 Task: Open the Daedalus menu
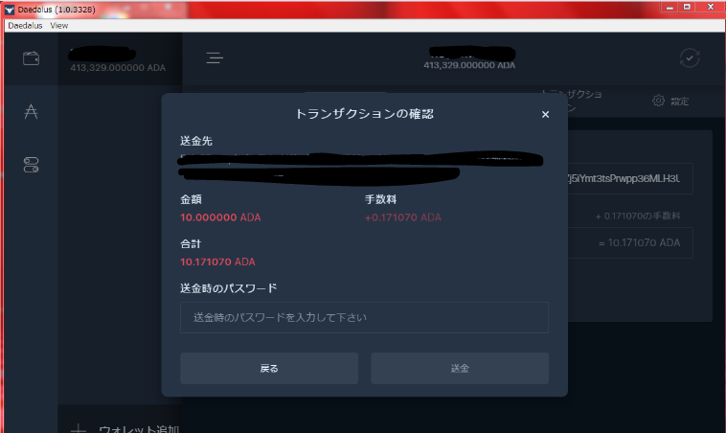25,26
